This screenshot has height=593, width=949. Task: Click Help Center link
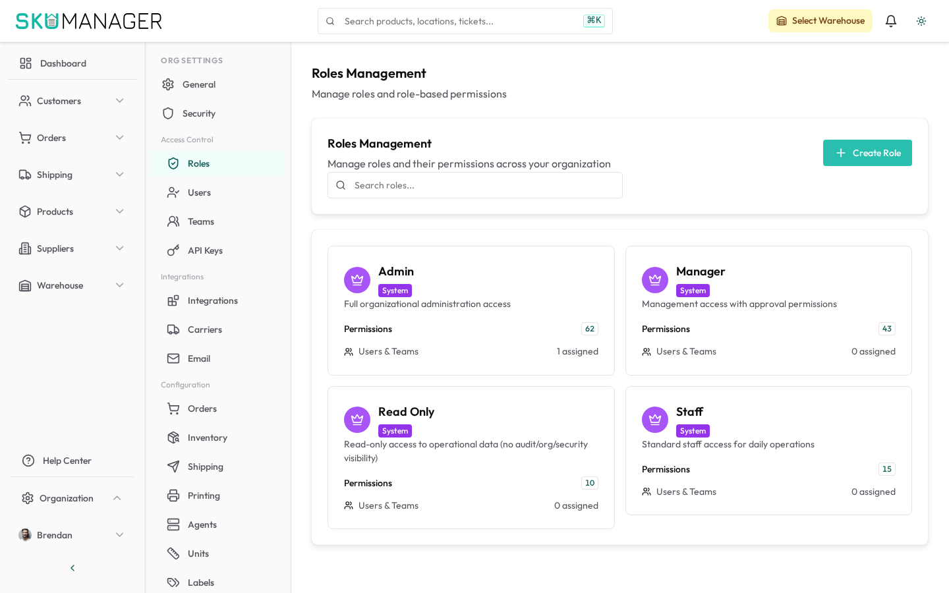[67, 461]
